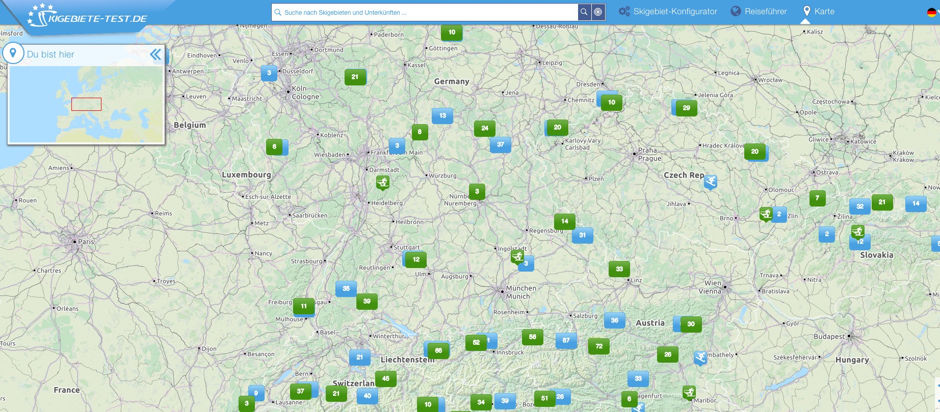Expand the green cluster 87 near Salzburg
This screenshot has width=940, height=412.
point(566,340)
